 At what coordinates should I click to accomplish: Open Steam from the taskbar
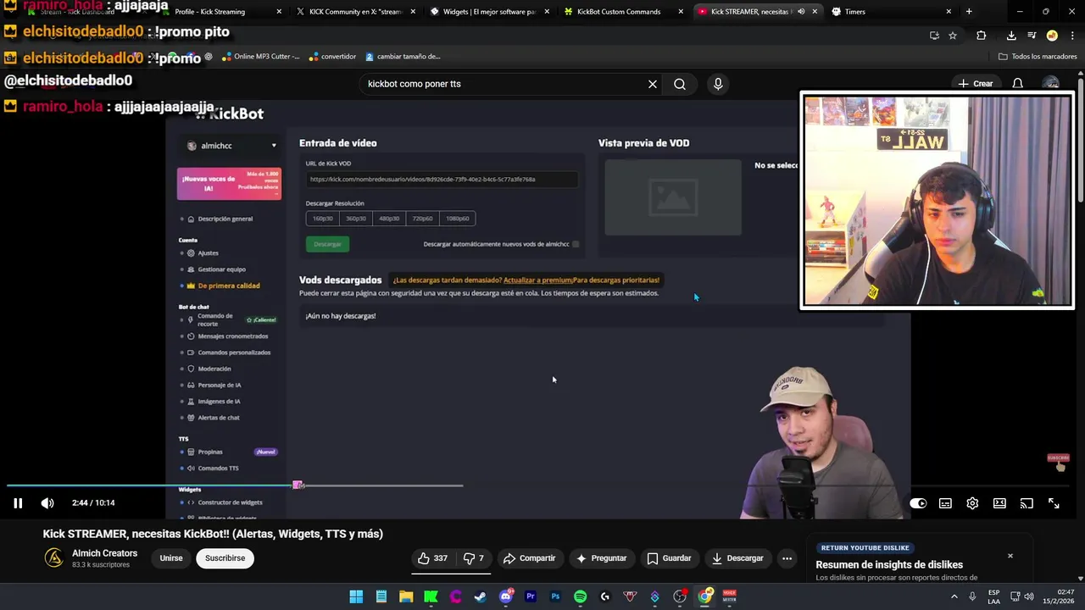(x=481, y=596)
